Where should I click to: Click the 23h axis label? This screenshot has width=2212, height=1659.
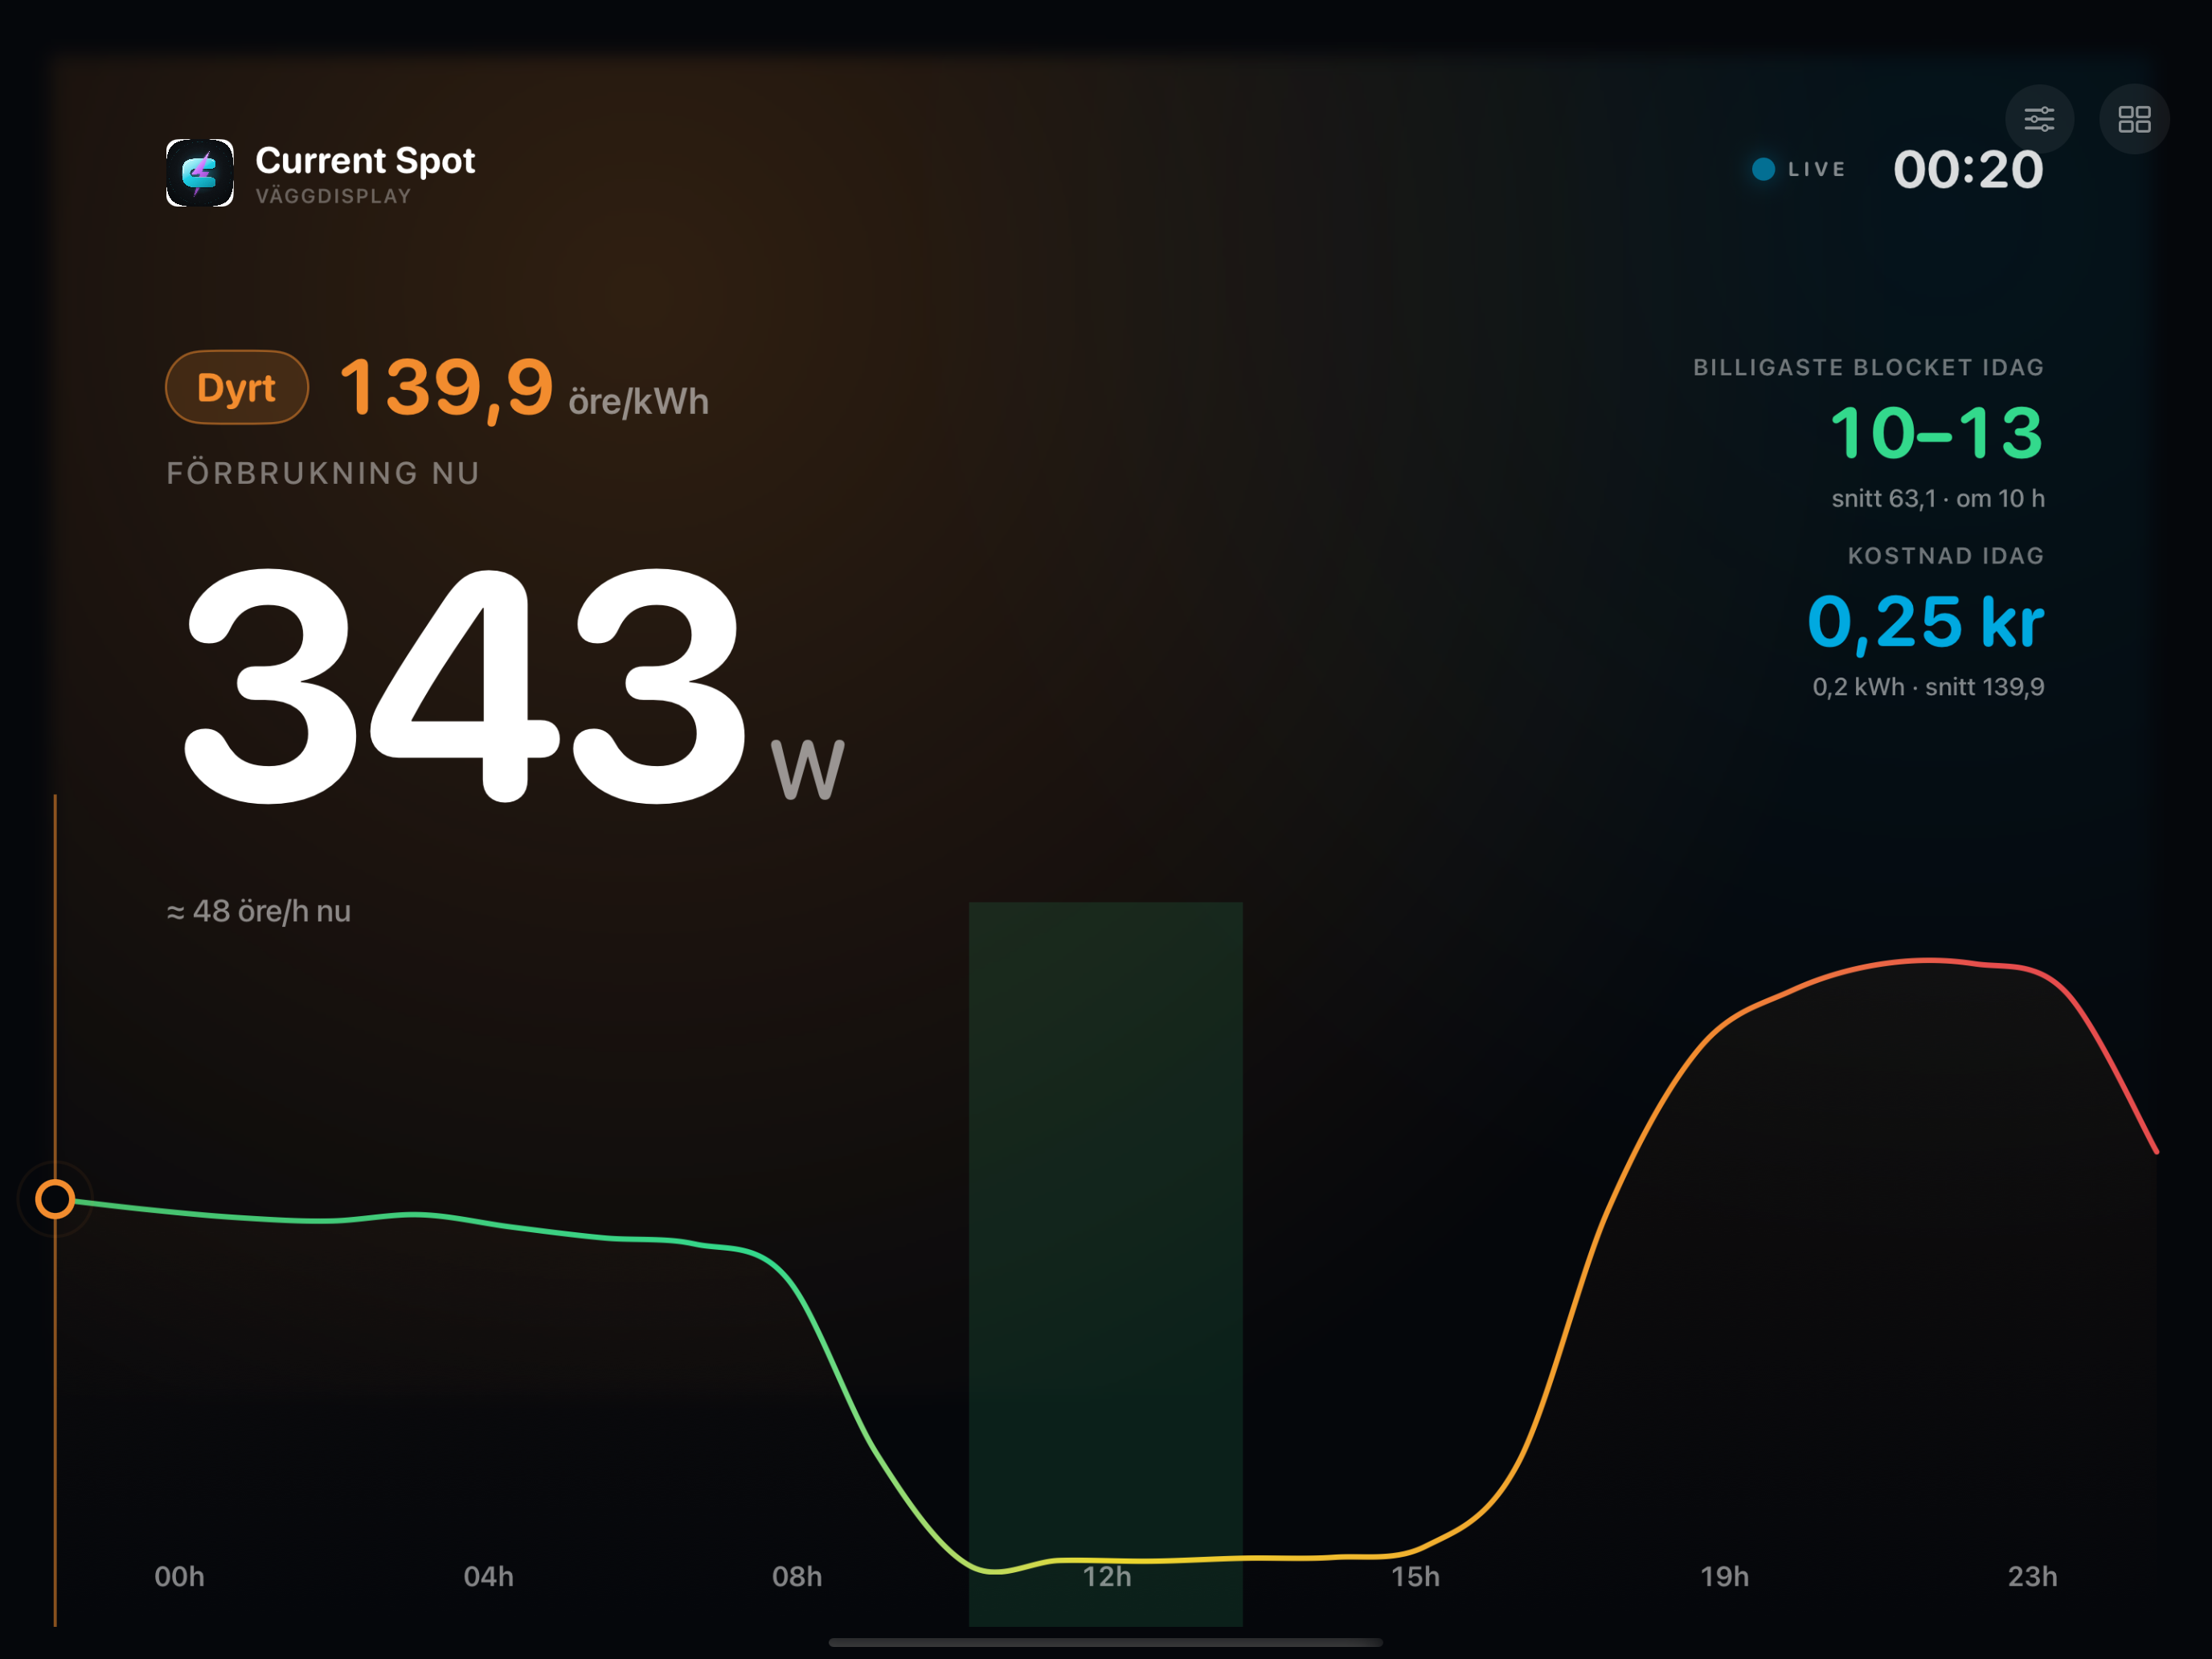(2032, 1577)
